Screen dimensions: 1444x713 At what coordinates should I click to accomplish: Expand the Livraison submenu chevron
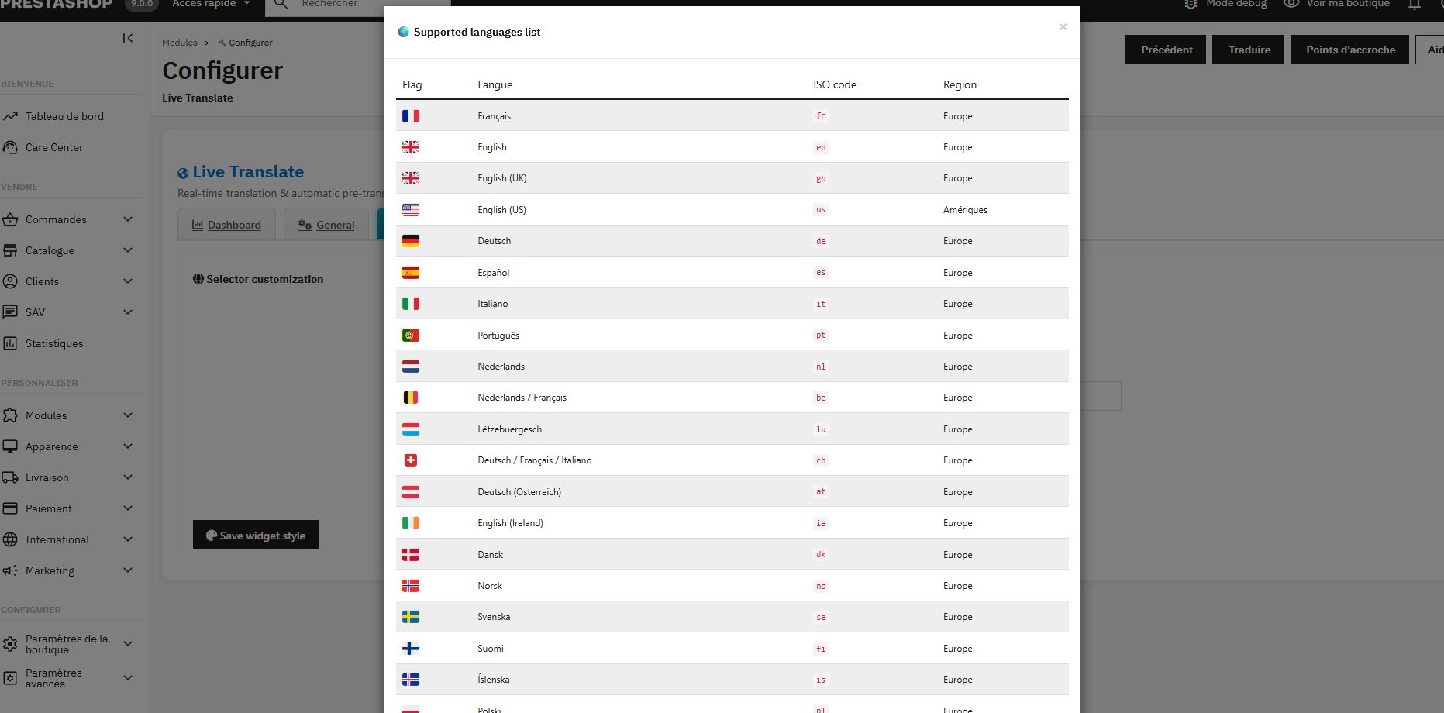click(128, 477)
